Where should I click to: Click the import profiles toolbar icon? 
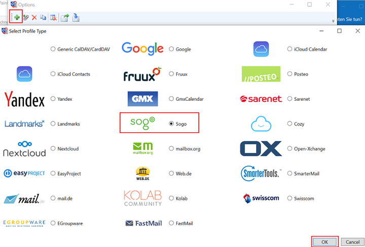coord(76,17)
